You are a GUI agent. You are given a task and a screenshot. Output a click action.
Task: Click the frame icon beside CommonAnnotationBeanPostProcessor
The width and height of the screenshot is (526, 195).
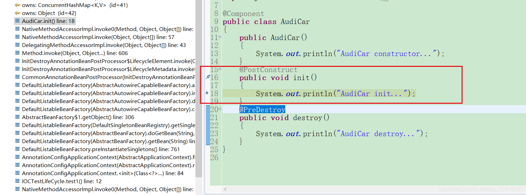click(x=17, y=77)
